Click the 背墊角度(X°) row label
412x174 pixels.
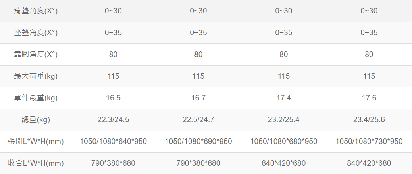tap(36, 11)
